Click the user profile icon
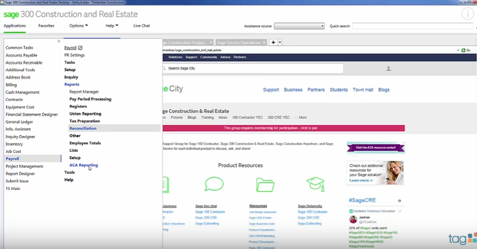The width and height of the screenshot is (477, 249). [389, 69]
